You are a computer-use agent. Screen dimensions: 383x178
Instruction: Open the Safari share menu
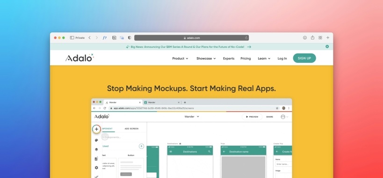(312, 37)
